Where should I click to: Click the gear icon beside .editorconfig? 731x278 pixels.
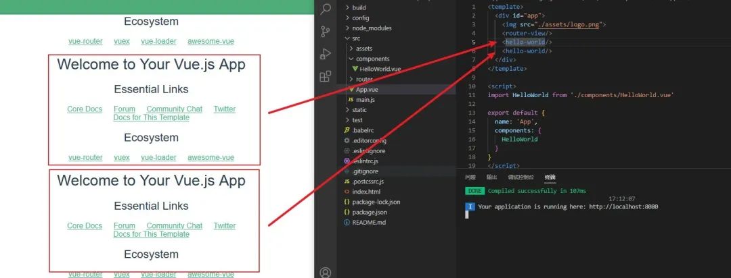click(347, 140)
